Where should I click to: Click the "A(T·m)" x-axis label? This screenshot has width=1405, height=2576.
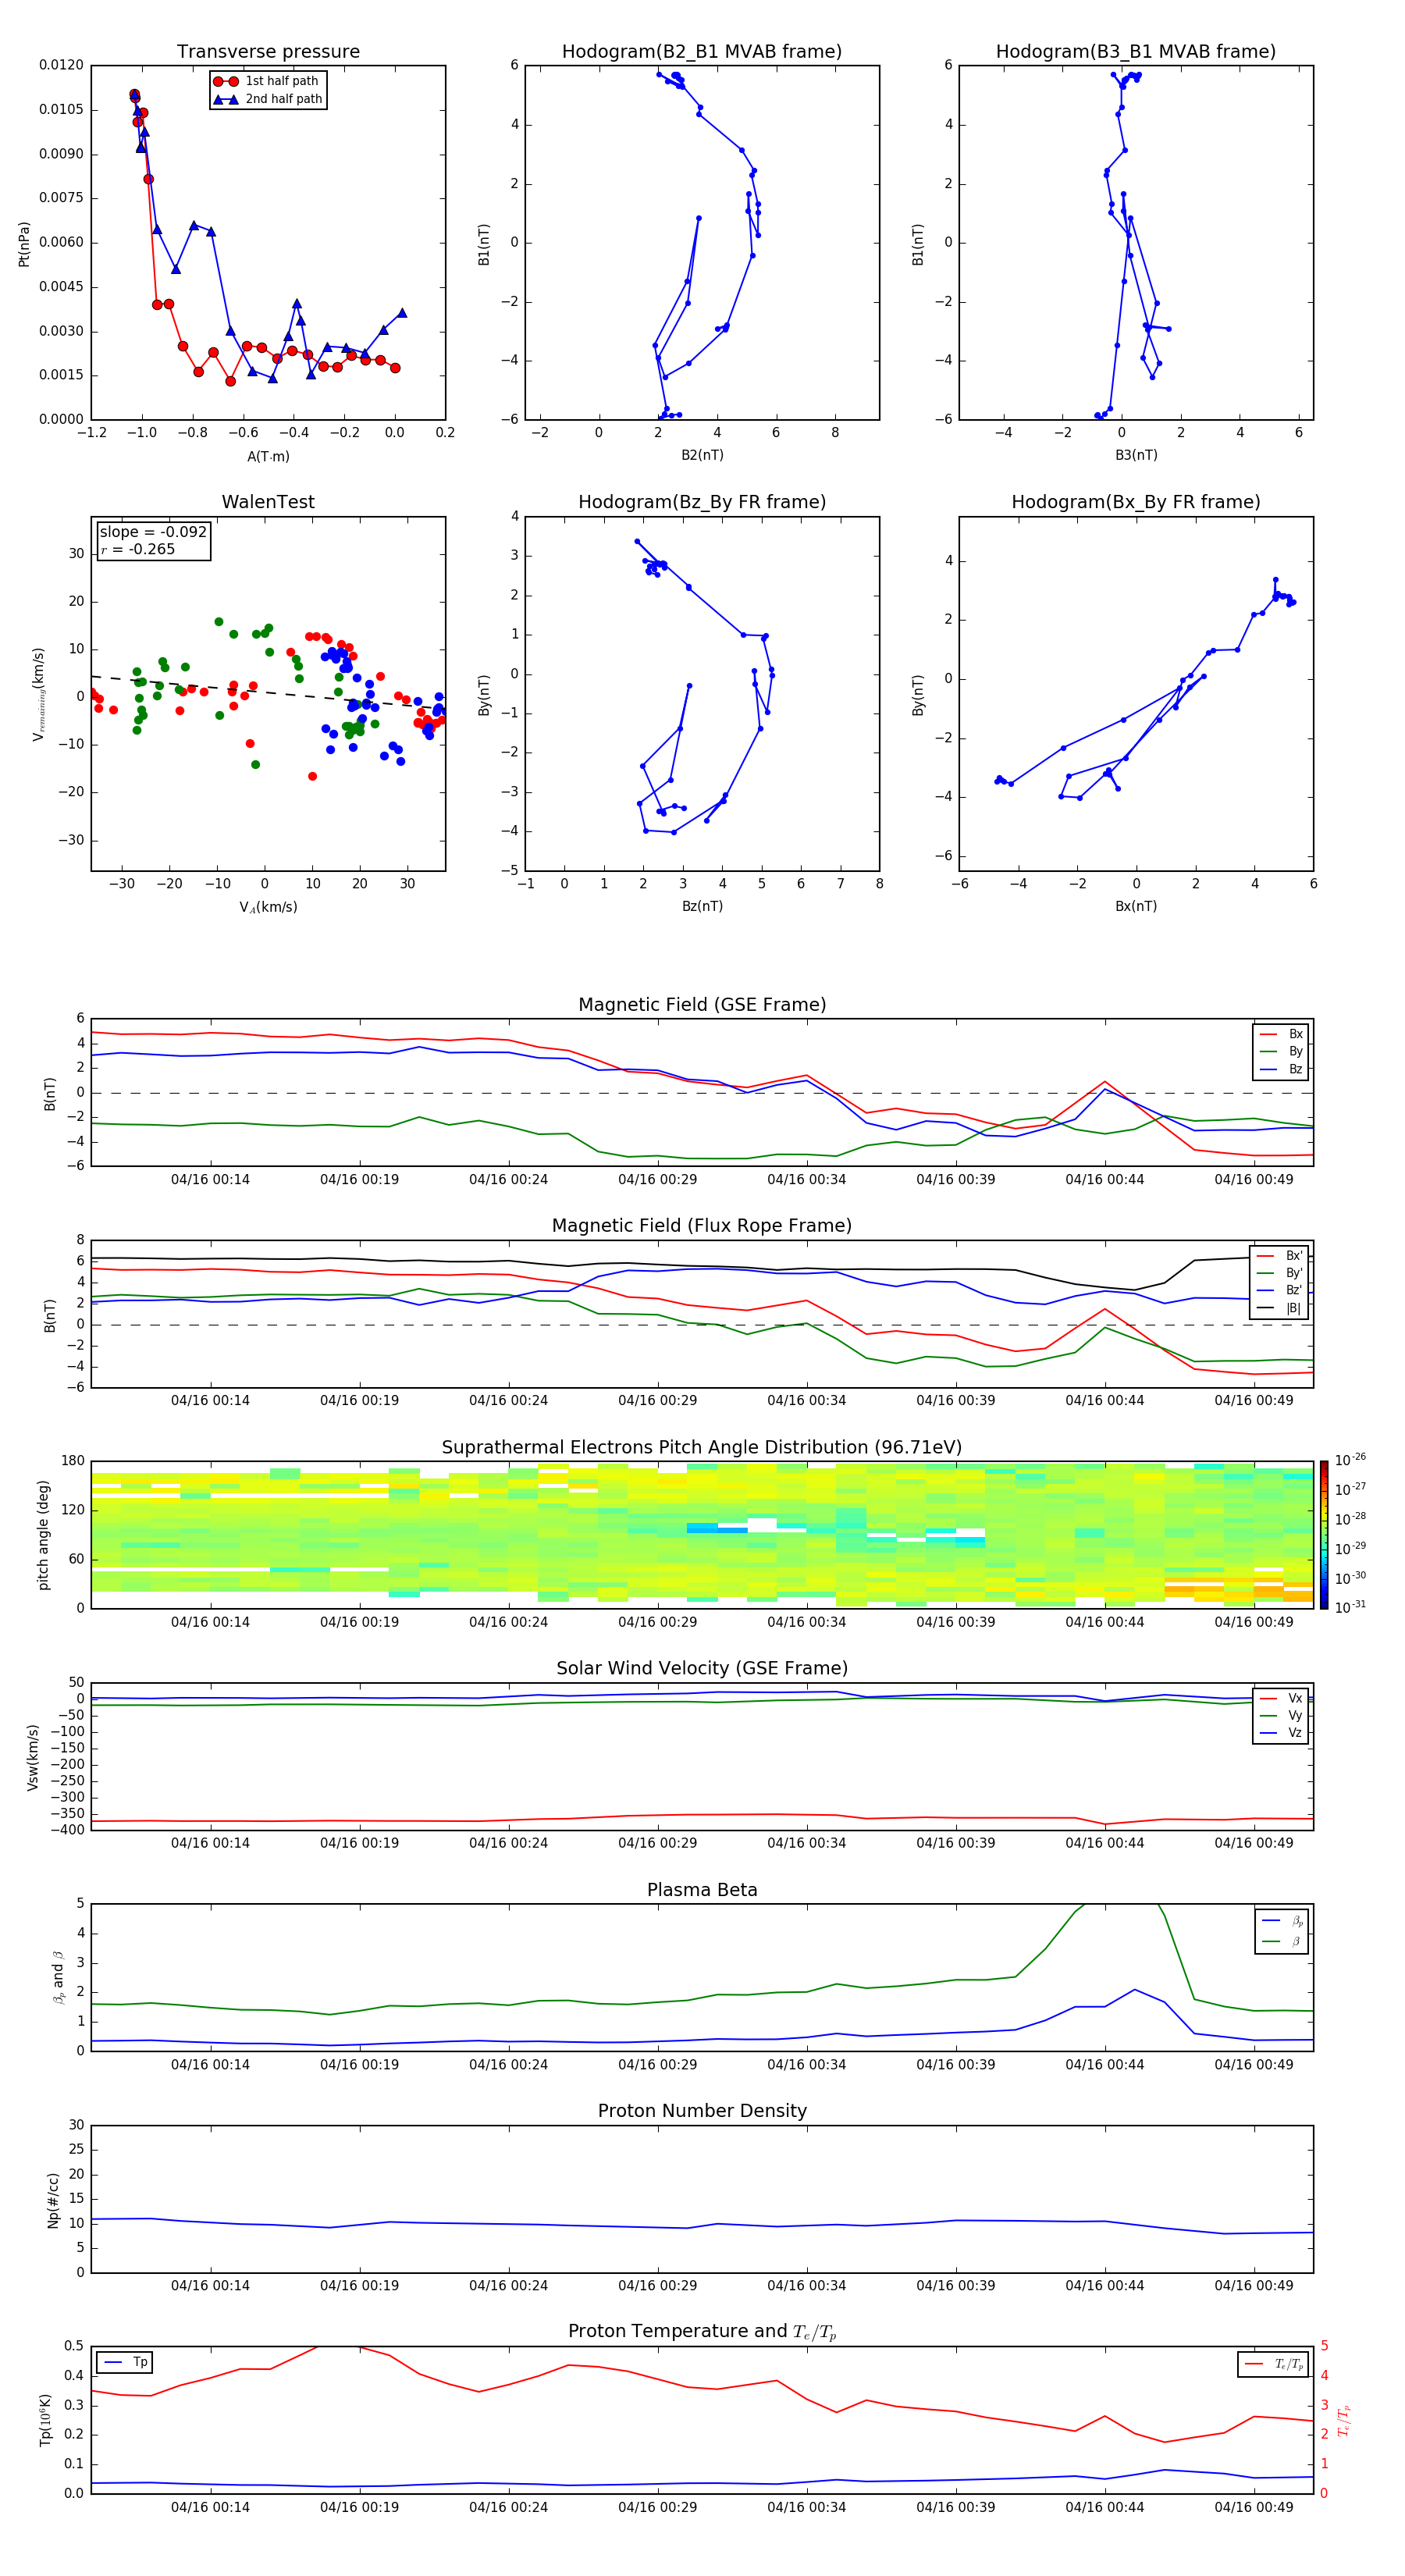268,456
